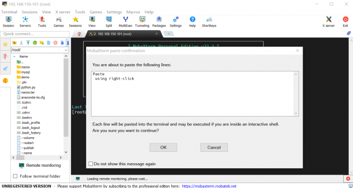Open the Sessions menu

click(x=30, y=12)
